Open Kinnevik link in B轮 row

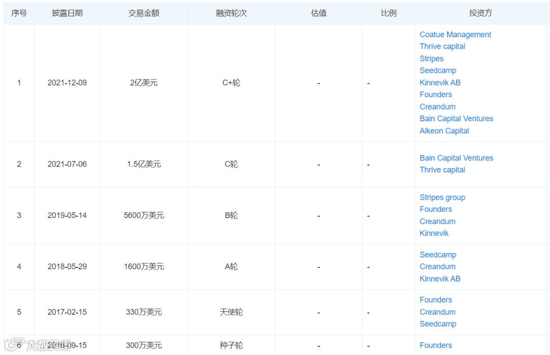pyautogui.click(x=434, y=233)
